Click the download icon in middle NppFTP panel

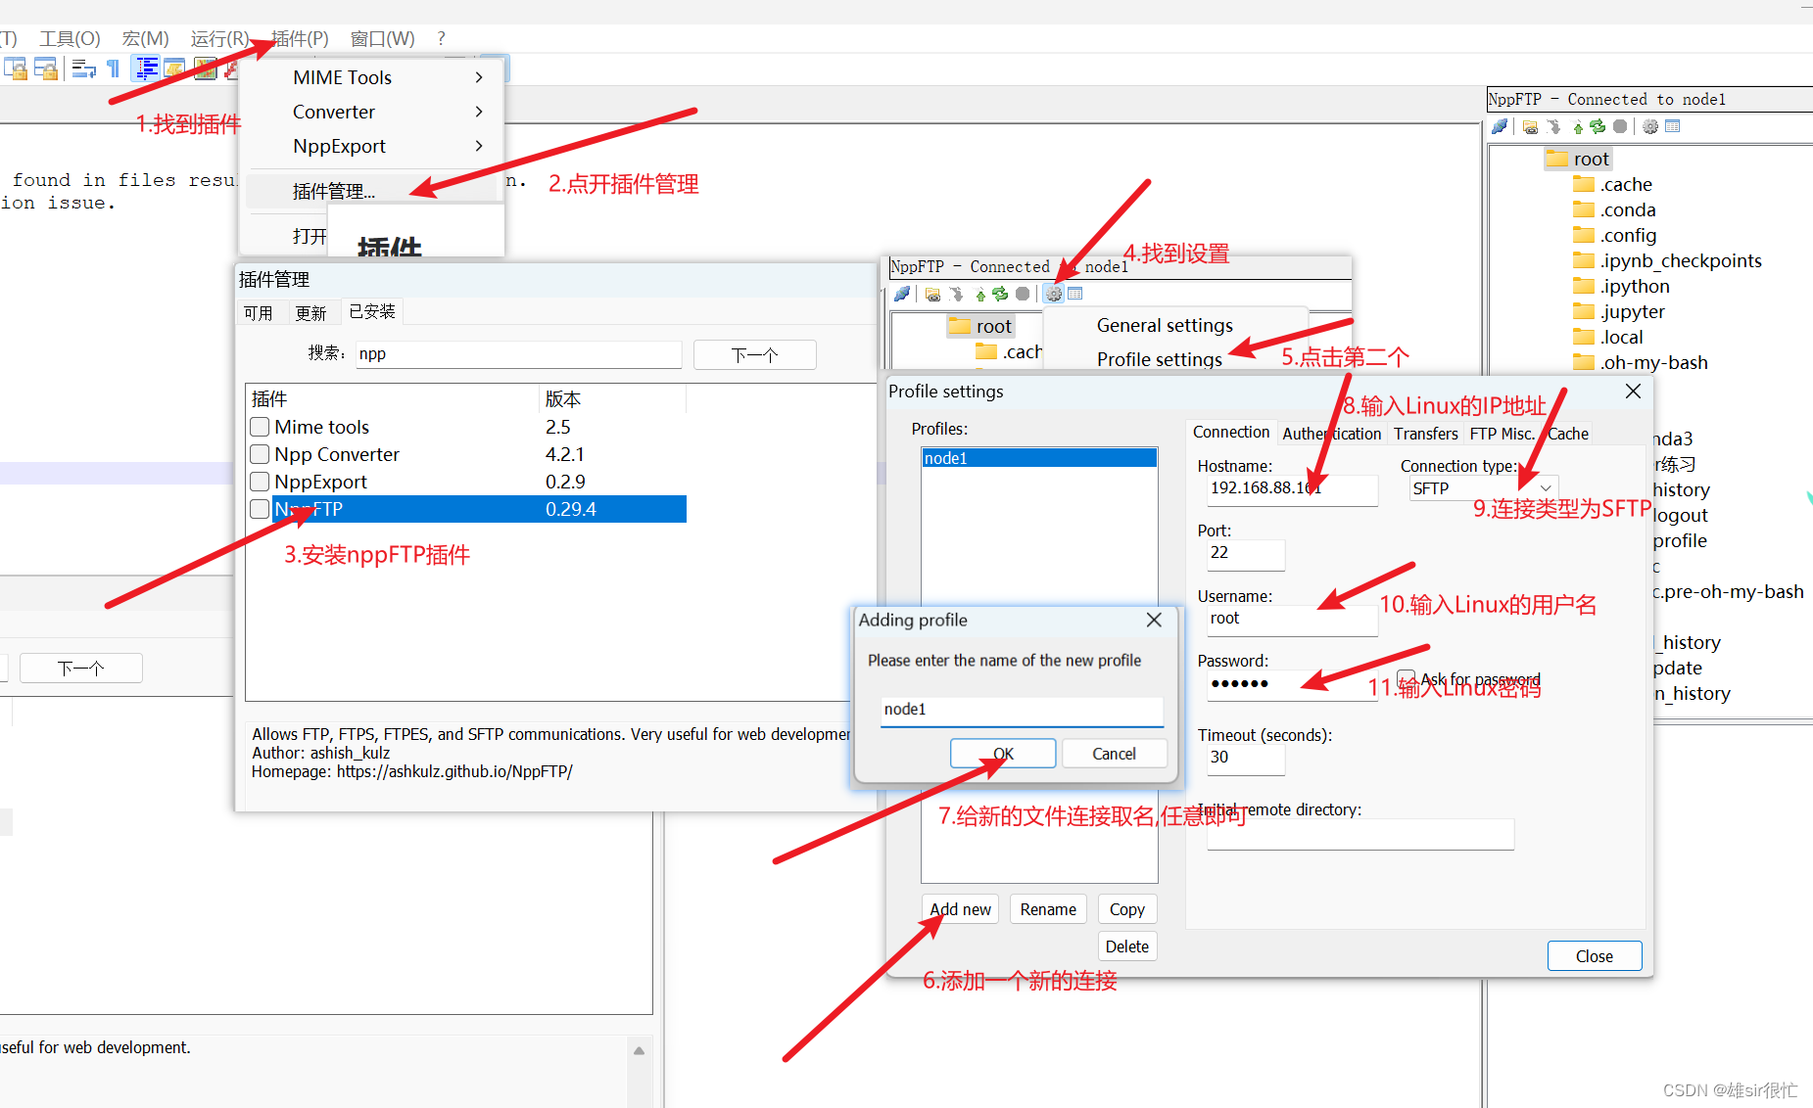click(x=956, y=294)
